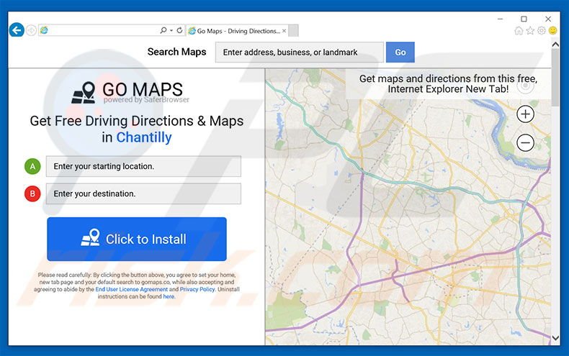
Task: Refresh the page with the reload icon
Action: 179,30
